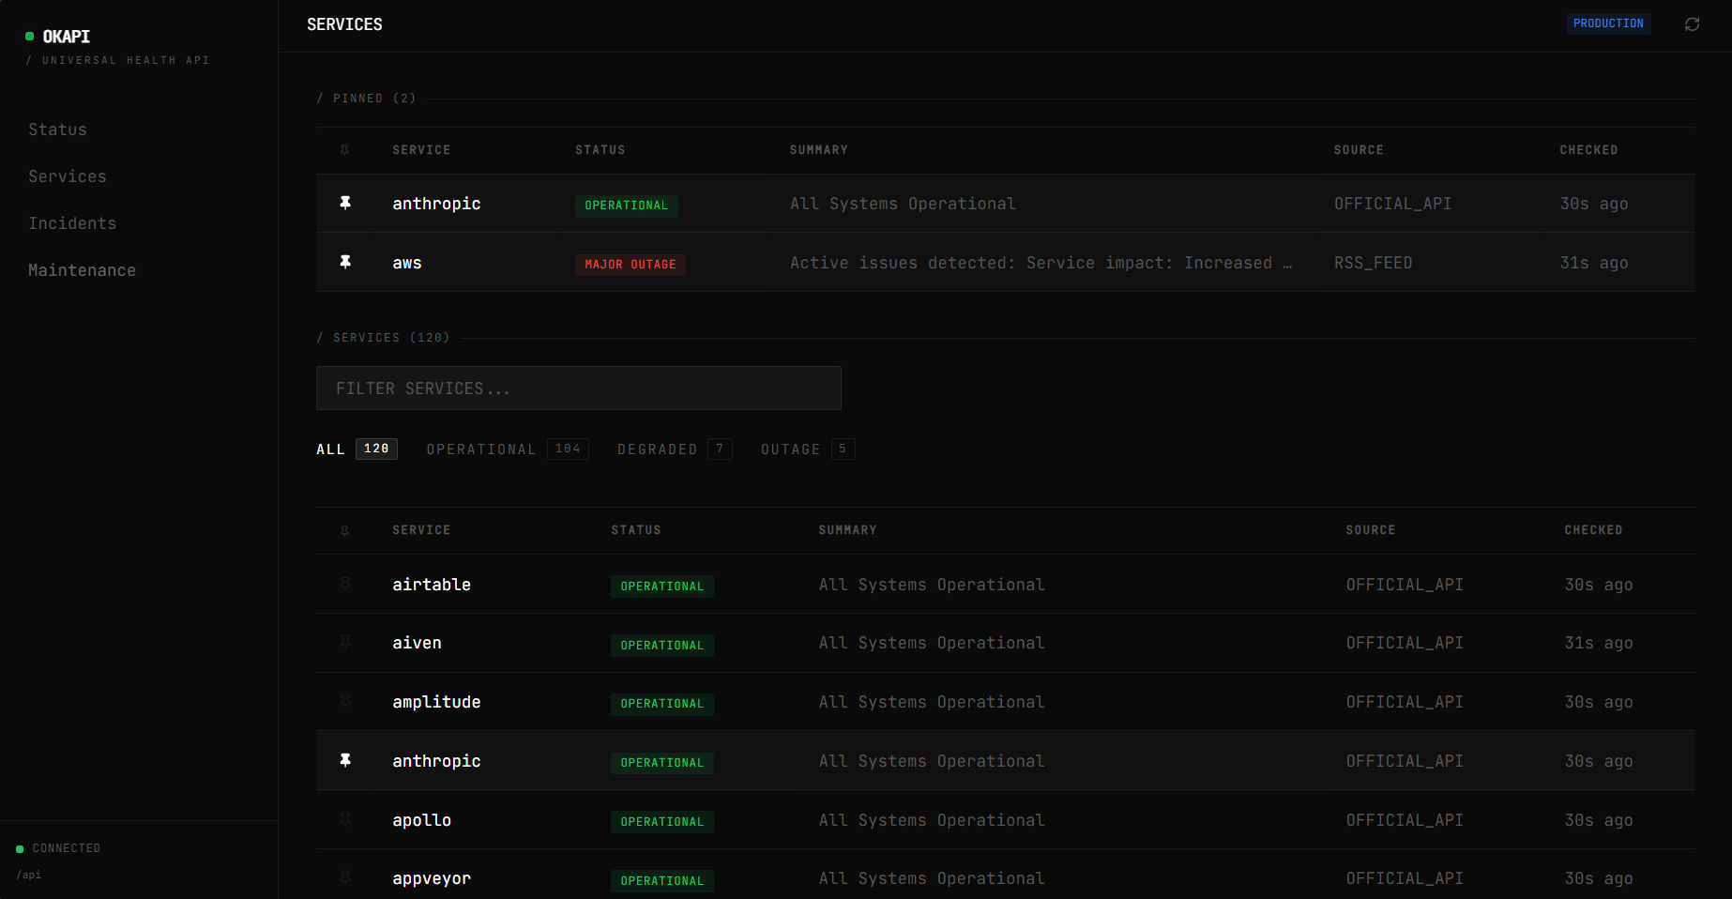Image resolution: width=1732 pixels, height=899 pixels.
Task: Click the PRODUCTION environment badge
Action: [x=1608, y=23]
